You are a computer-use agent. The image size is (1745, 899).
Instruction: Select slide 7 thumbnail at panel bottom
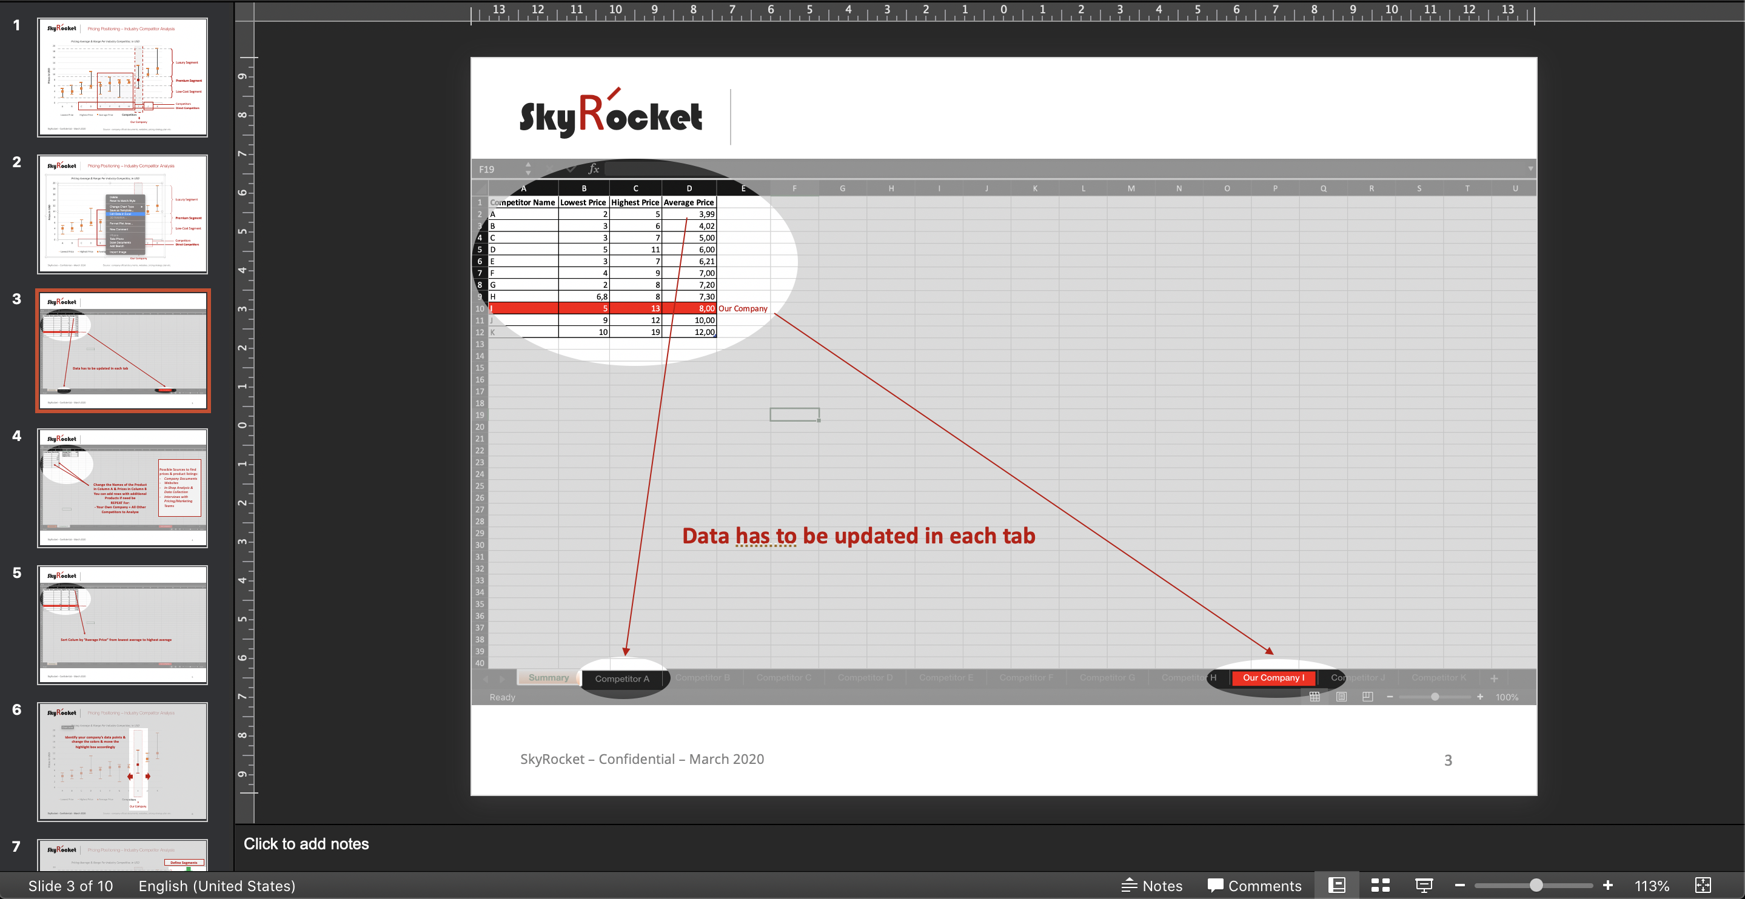coord(122,854)
